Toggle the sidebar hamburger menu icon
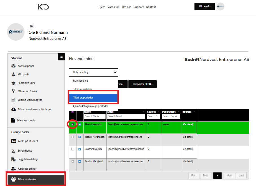The width and height of the screenshot is (256, 186). (x=61, y=57)
